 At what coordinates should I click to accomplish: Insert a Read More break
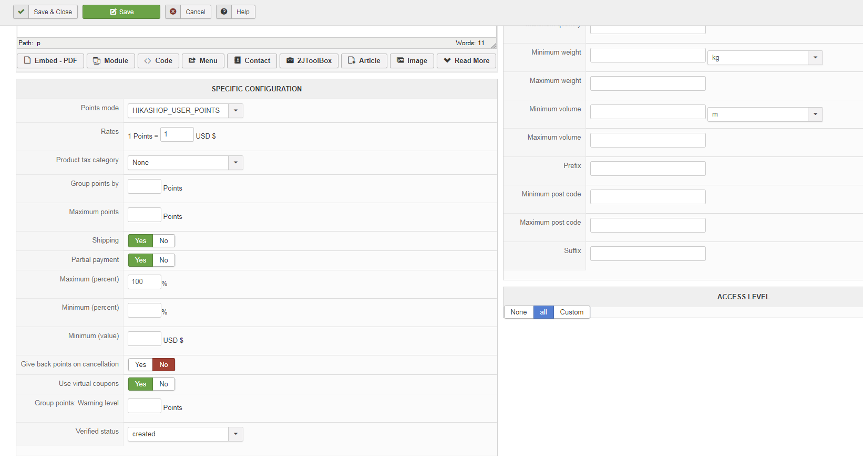pyautogui.click(x=466, y=61)
